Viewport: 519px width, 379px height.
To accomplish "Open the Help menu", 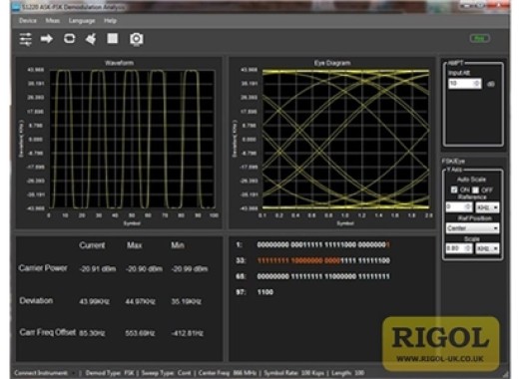I will click(110, 21).
